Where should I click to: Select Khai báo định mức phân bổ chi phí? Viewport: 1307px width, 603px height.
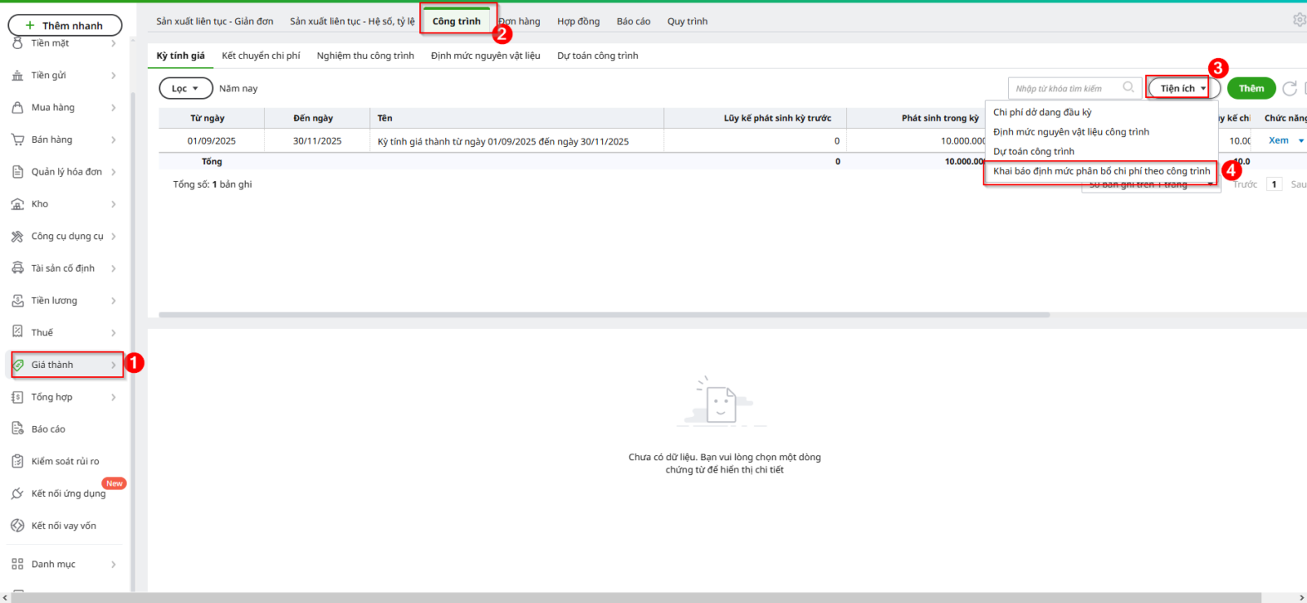(x=1100, y=171)
